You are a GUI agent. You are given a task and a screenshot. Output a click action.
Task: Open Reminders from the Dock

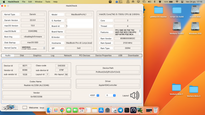click(x=88, y=110)
